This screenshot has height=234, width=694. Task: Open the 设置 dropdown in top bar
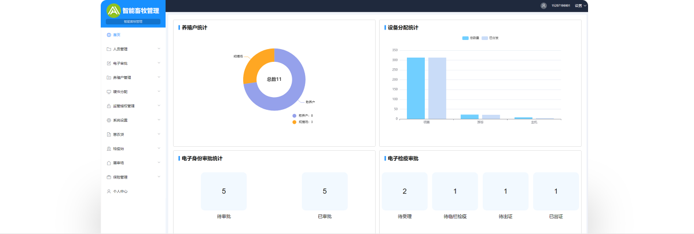(581, 6)
